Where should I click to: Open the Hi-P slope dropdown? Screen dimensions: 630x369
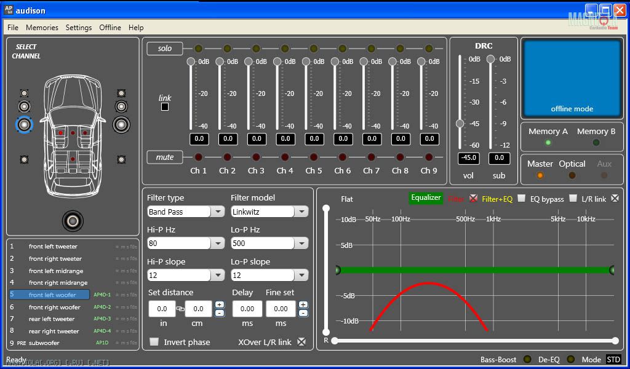pyautogui.click(x=218, y=275)
